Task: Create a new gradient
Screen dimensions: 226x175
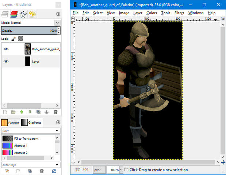Action: 18,171
